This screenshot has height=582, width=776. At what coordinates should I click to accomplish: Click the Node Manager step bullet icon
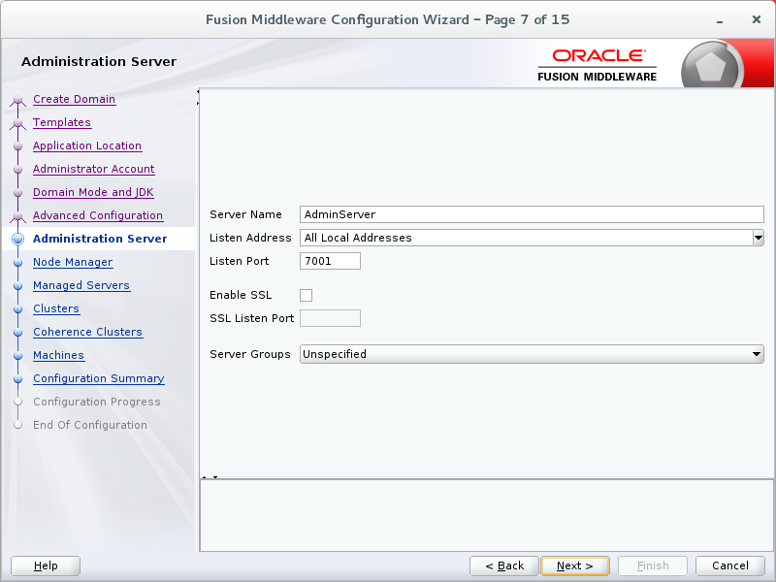17,263
